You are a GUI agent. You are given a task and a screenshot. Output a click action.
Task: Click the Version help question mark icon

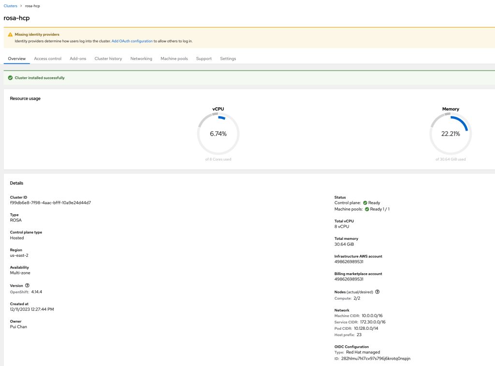[27, 285]
